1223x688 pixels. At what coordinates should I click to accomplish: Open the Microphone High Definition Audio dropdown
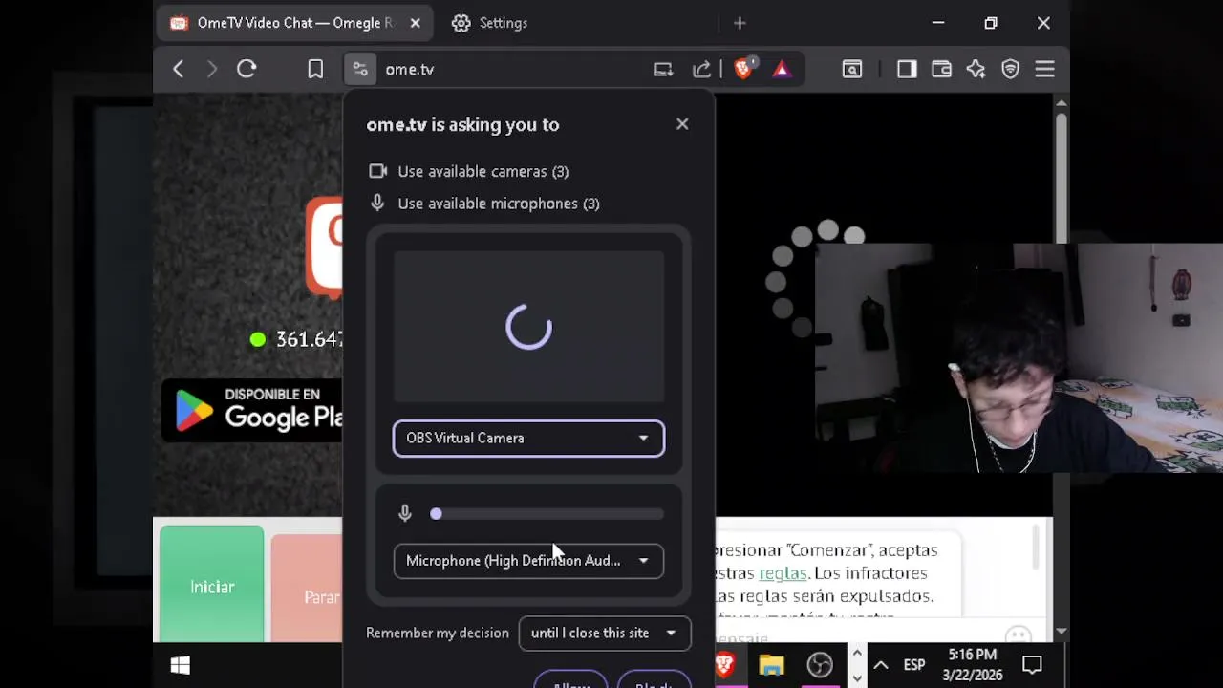pos(528,561)
